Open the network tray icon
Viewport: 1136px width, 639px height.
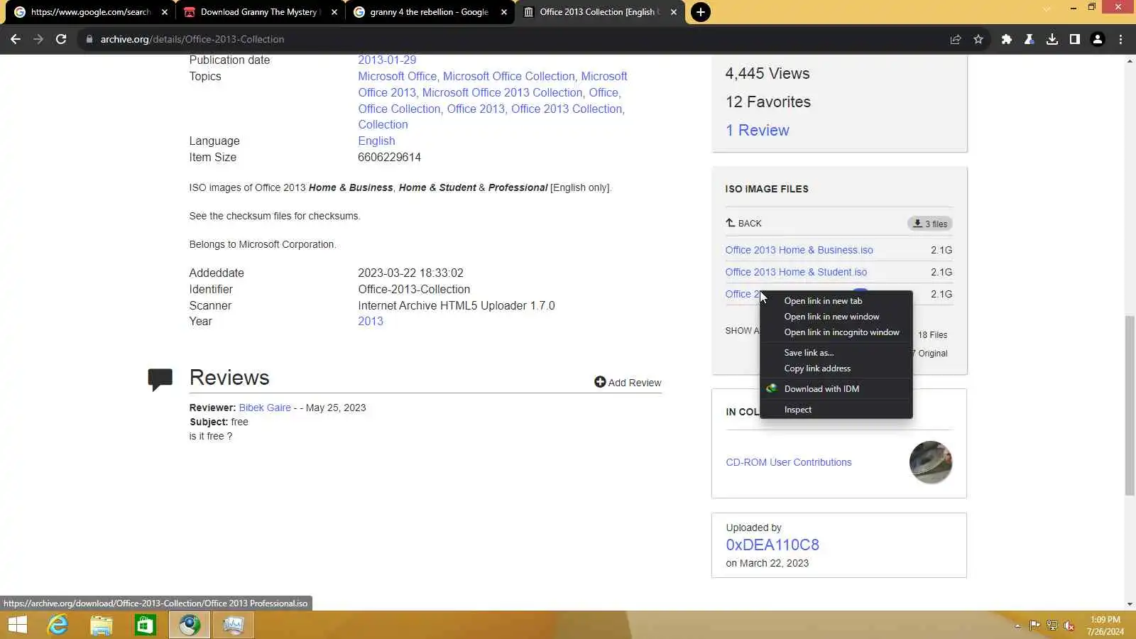point(1052,626)
